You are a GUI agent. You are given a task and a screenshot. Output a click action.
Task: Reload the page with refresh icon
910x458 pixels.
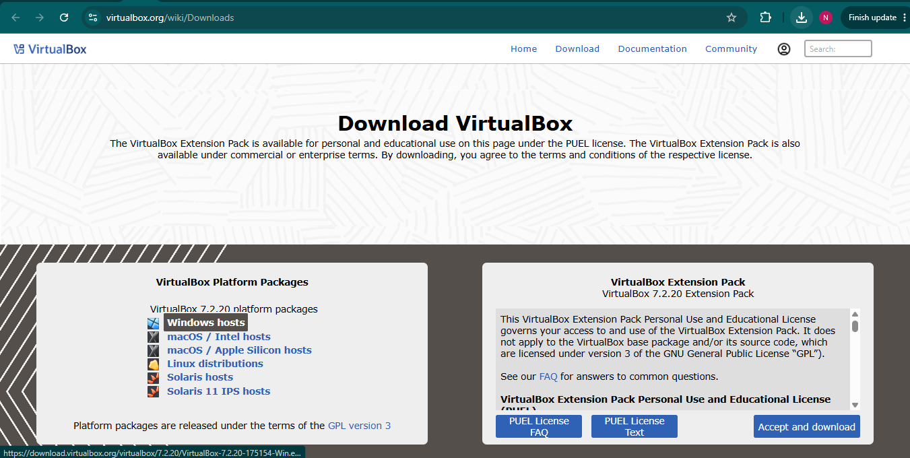(x=64, y=18)
